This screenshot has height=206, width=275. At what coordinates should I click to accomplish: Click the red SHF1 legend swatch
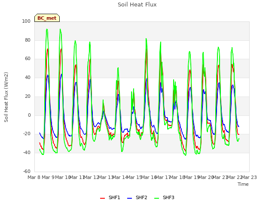(x=102, y=198)
